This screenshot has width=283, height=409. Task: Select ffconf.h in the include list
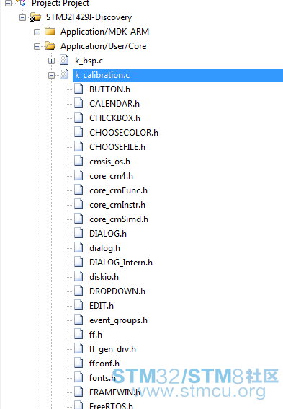[104, 364]
